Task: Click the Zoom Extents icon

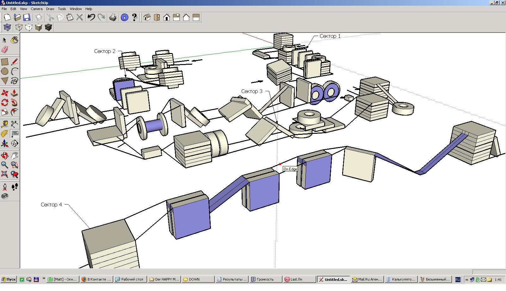Action: 5,174
